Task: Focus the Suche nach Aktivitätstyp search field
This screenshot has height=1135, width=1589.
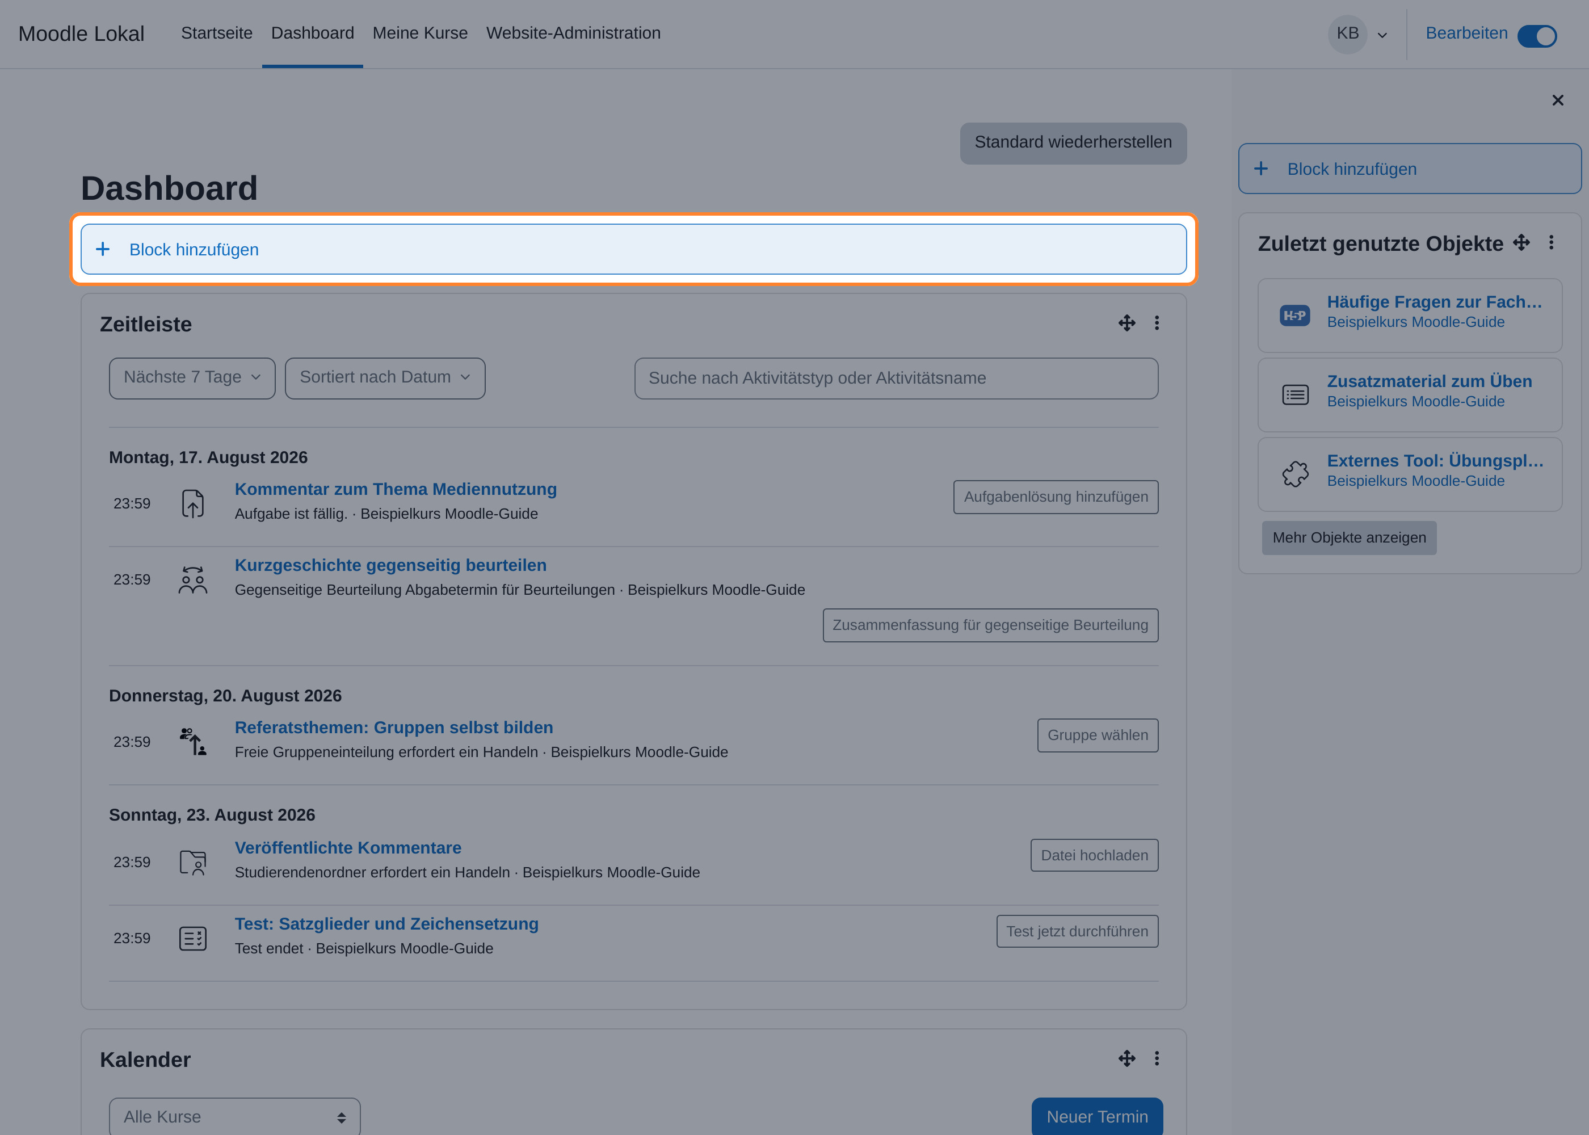Action: [x=896, y=378]
